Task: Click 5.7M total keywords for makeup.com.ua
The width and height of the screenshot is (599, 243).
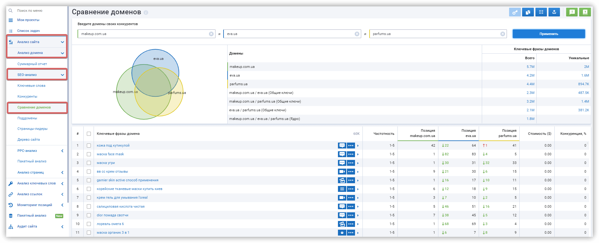Action: point(530,67)
